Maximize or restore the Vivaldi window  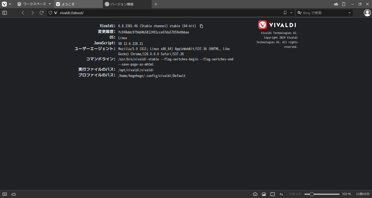360,4
